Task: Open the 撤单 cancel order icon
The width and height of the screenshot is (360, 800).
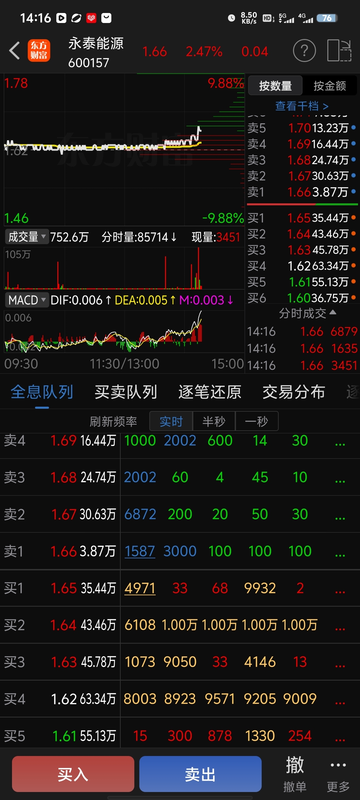Action: pos(295,774)
